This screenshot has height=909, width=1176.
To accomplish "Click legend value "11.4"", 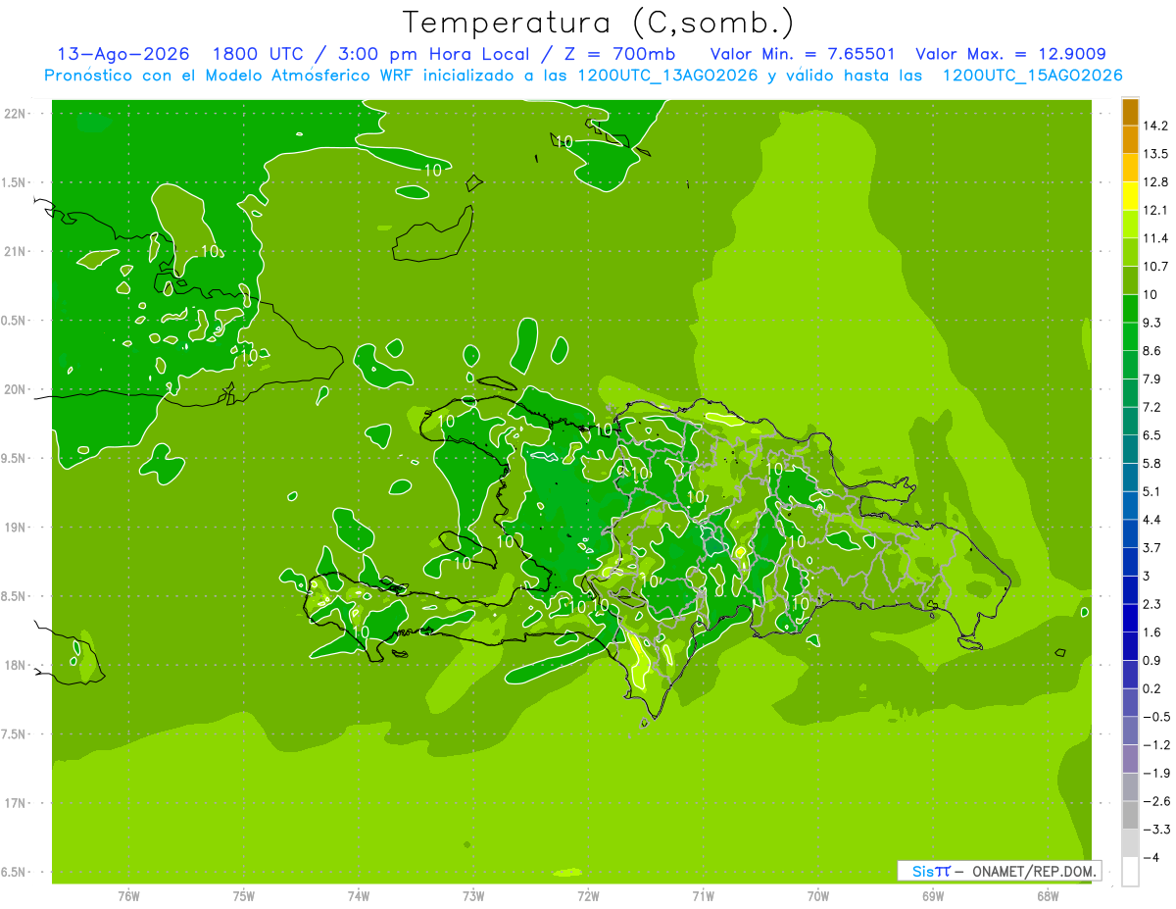I will click(1154, 238).
